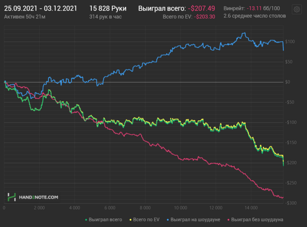Viewport: 307px width, 227px height.
Task: Click the -$100 y-axis label
Action: point(291,123)
